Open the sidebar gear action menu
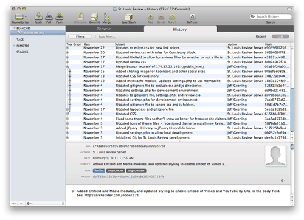The height and width of the screenshot is (220, 304). pyautogui.click(x=29, y=204)
